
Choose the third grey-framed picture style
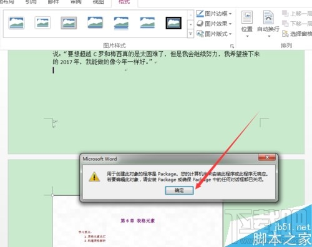(69, 22)
